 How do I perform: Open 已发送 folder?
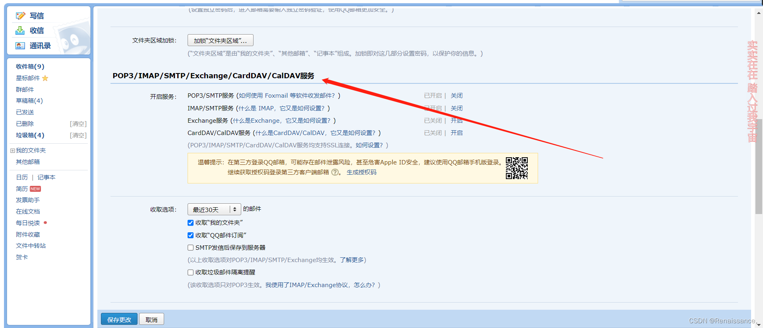pyautogui.click(x=25, y=112)
